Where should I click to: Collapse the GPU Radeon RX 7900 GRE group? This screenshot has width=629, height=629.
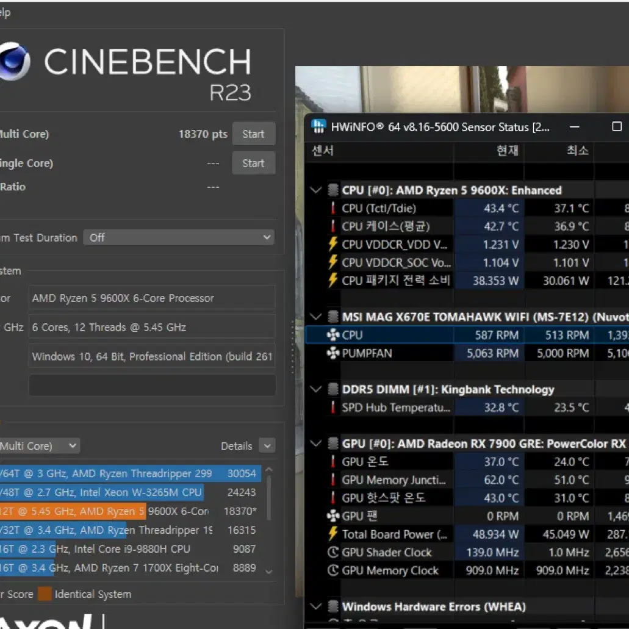(x=316, y=444)
